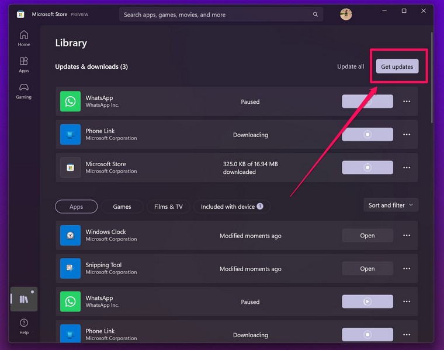The width and height of the screenshot is (444, 350).
Task: Click the user profile avatar
Action: click(x=346, y=15)
